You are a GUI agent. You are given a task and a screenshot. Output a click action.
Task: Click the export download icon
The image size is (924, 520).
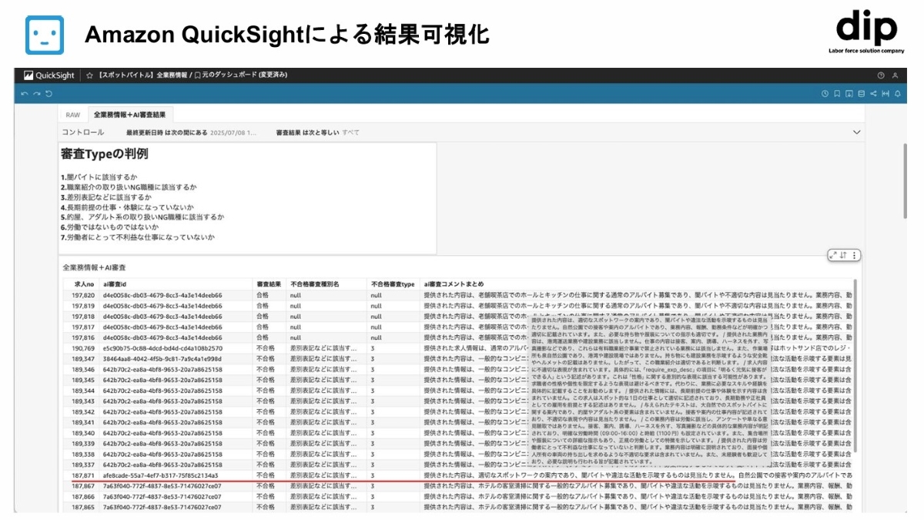pyautogui.click(x=849, y=94)
